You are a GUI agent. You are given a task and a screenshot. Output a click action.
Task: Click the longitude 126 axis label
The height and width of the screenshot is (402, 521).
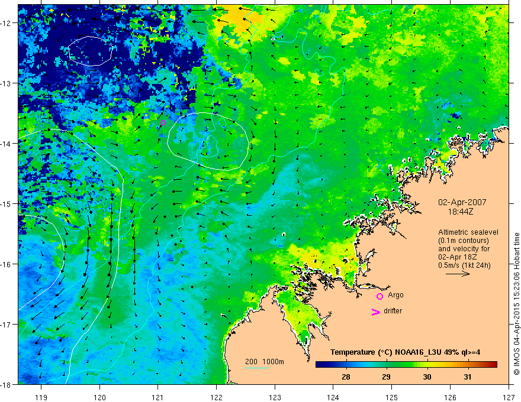click(450, 397)
